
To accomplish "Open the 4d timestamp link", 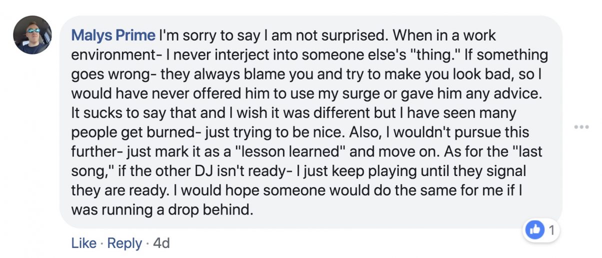I will click(x=161, y=243).
